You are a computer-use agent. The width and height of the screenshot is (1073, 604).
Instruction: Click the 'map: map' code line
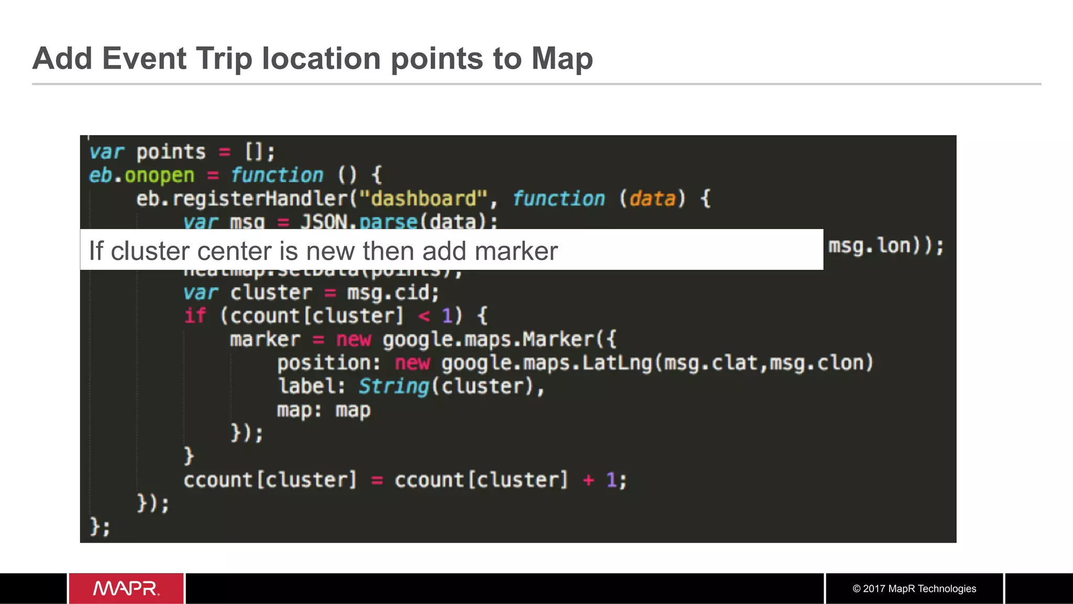(323, 410)
